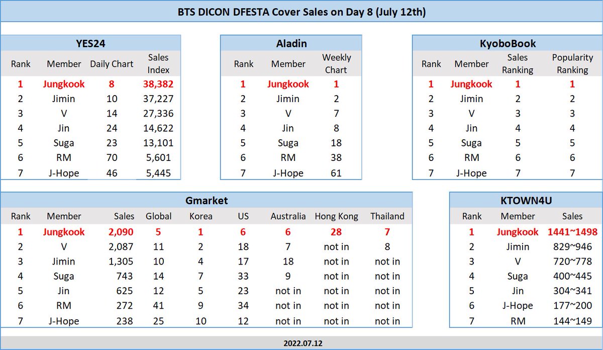Select Gmarket sales figure 2,090

click(x=121, y=232)
